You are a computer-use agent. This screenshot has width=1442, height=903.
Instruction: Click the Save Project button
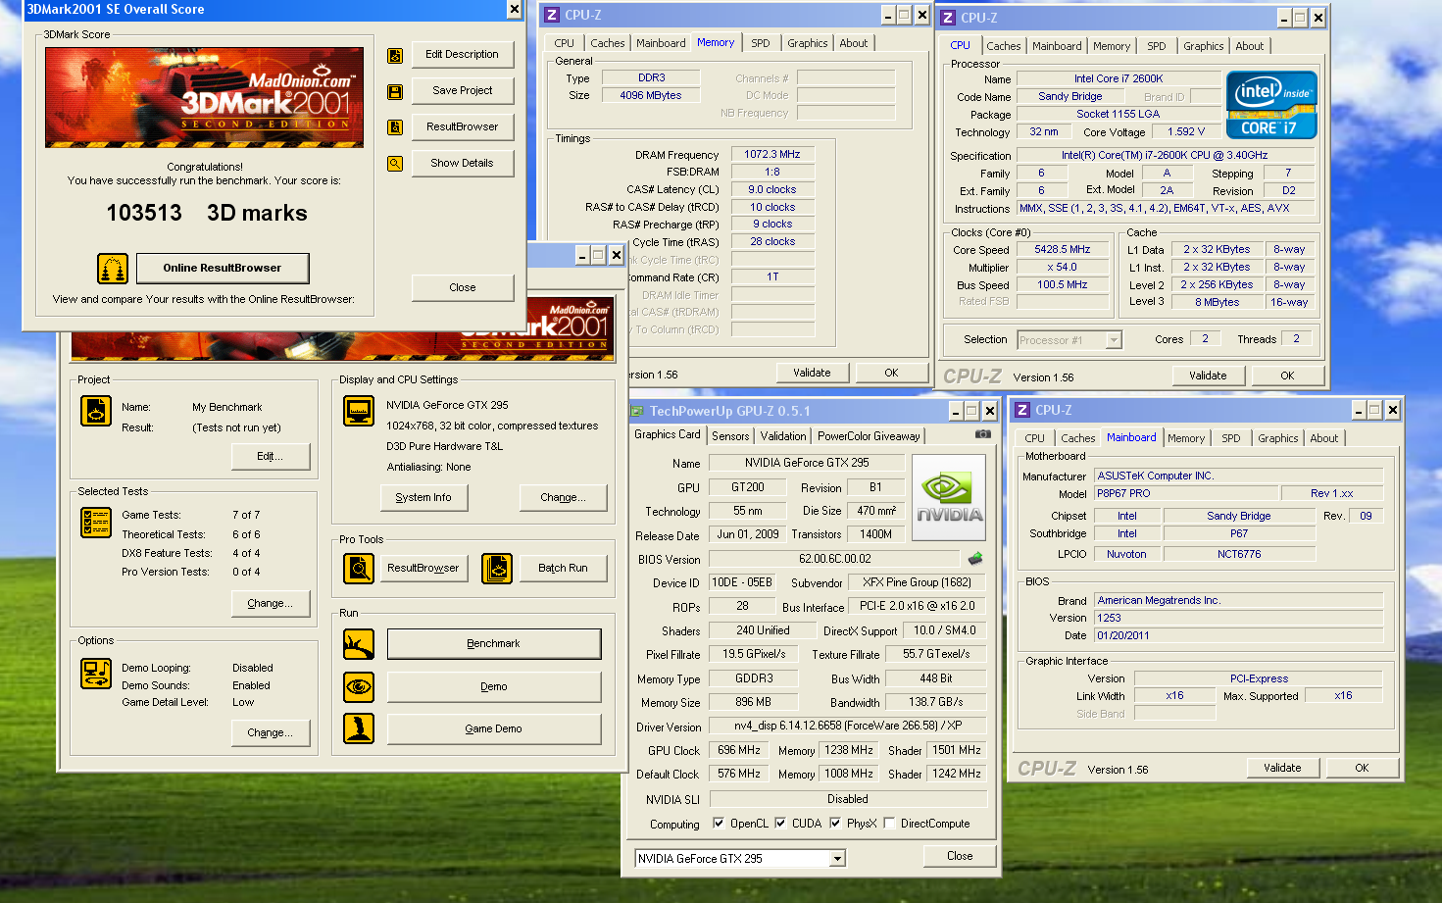(462, 91)
